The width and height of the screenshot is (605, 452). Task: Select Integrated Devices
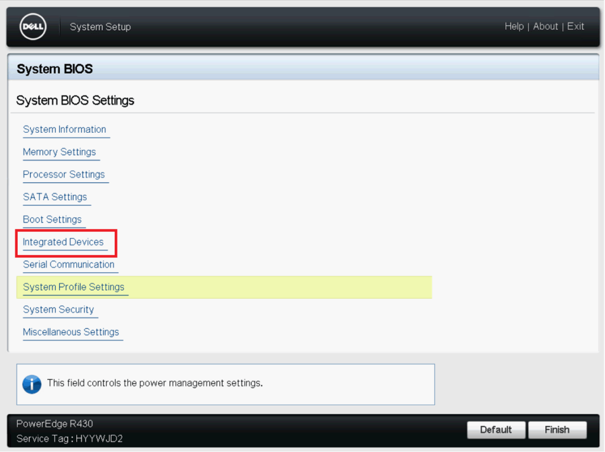click(x=63, y=242)
